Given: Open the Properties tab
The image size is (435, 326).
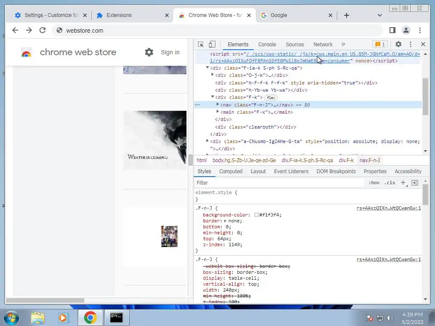Looking at the screenshot, I should point(375,171).
